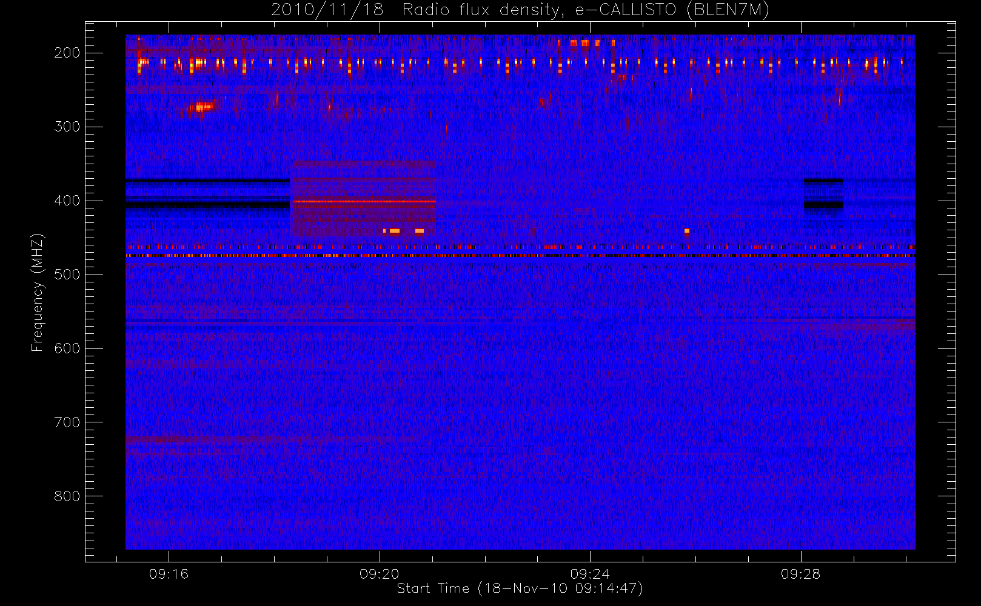Click the 200 frequency tick label
The width and height of the screenshot is (981, 606).
pyautogui.click(x=67, y=53)
